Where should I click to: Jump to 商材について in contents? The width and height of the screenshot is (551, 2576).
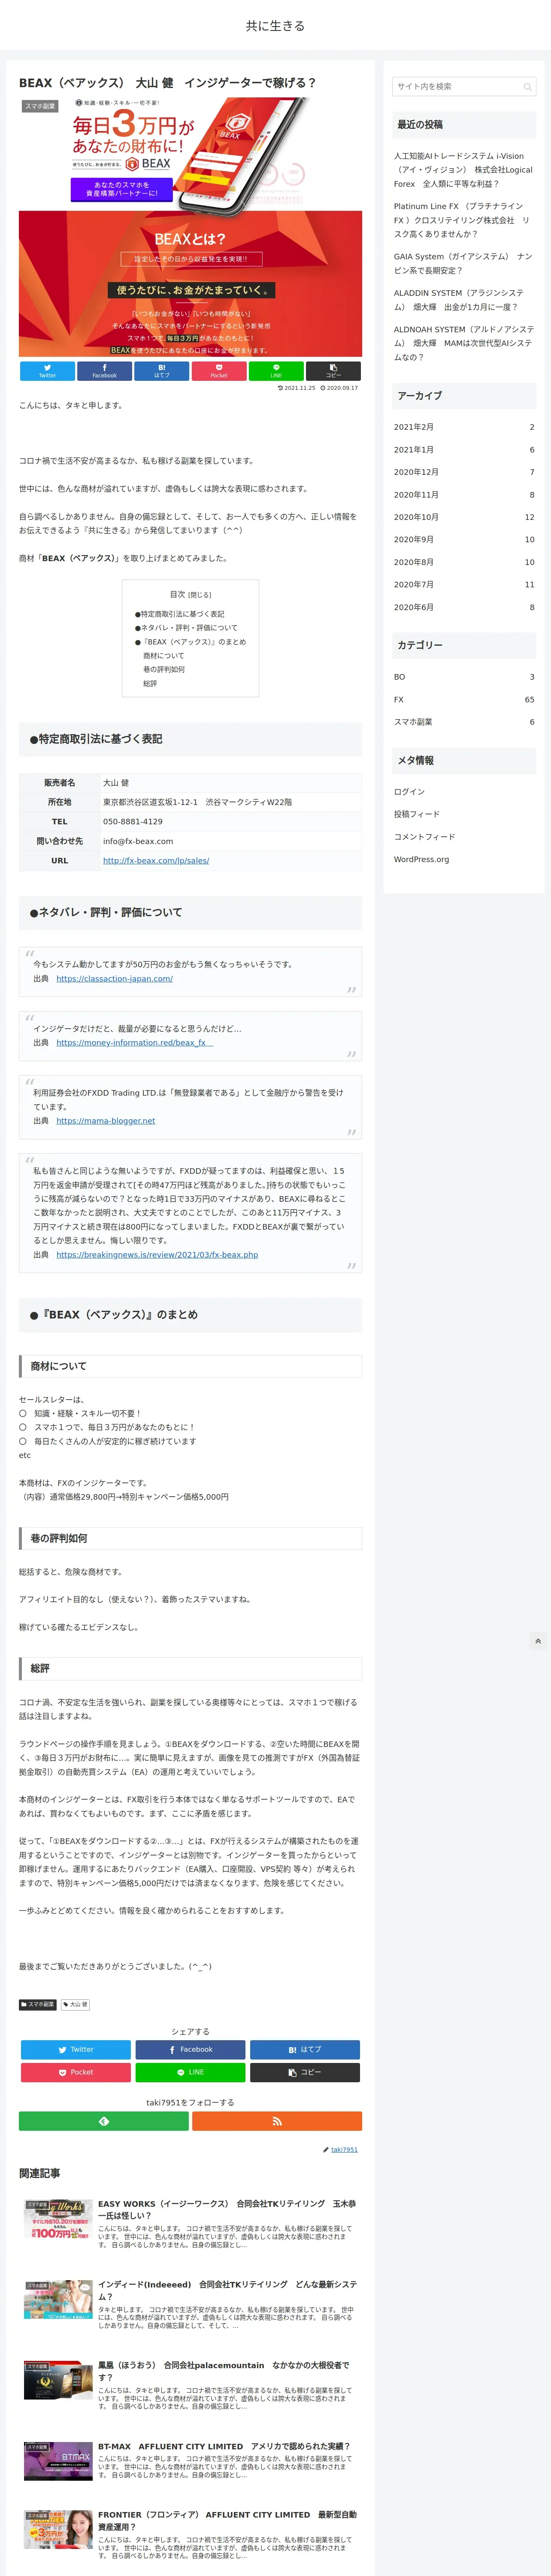coord(164,656)
